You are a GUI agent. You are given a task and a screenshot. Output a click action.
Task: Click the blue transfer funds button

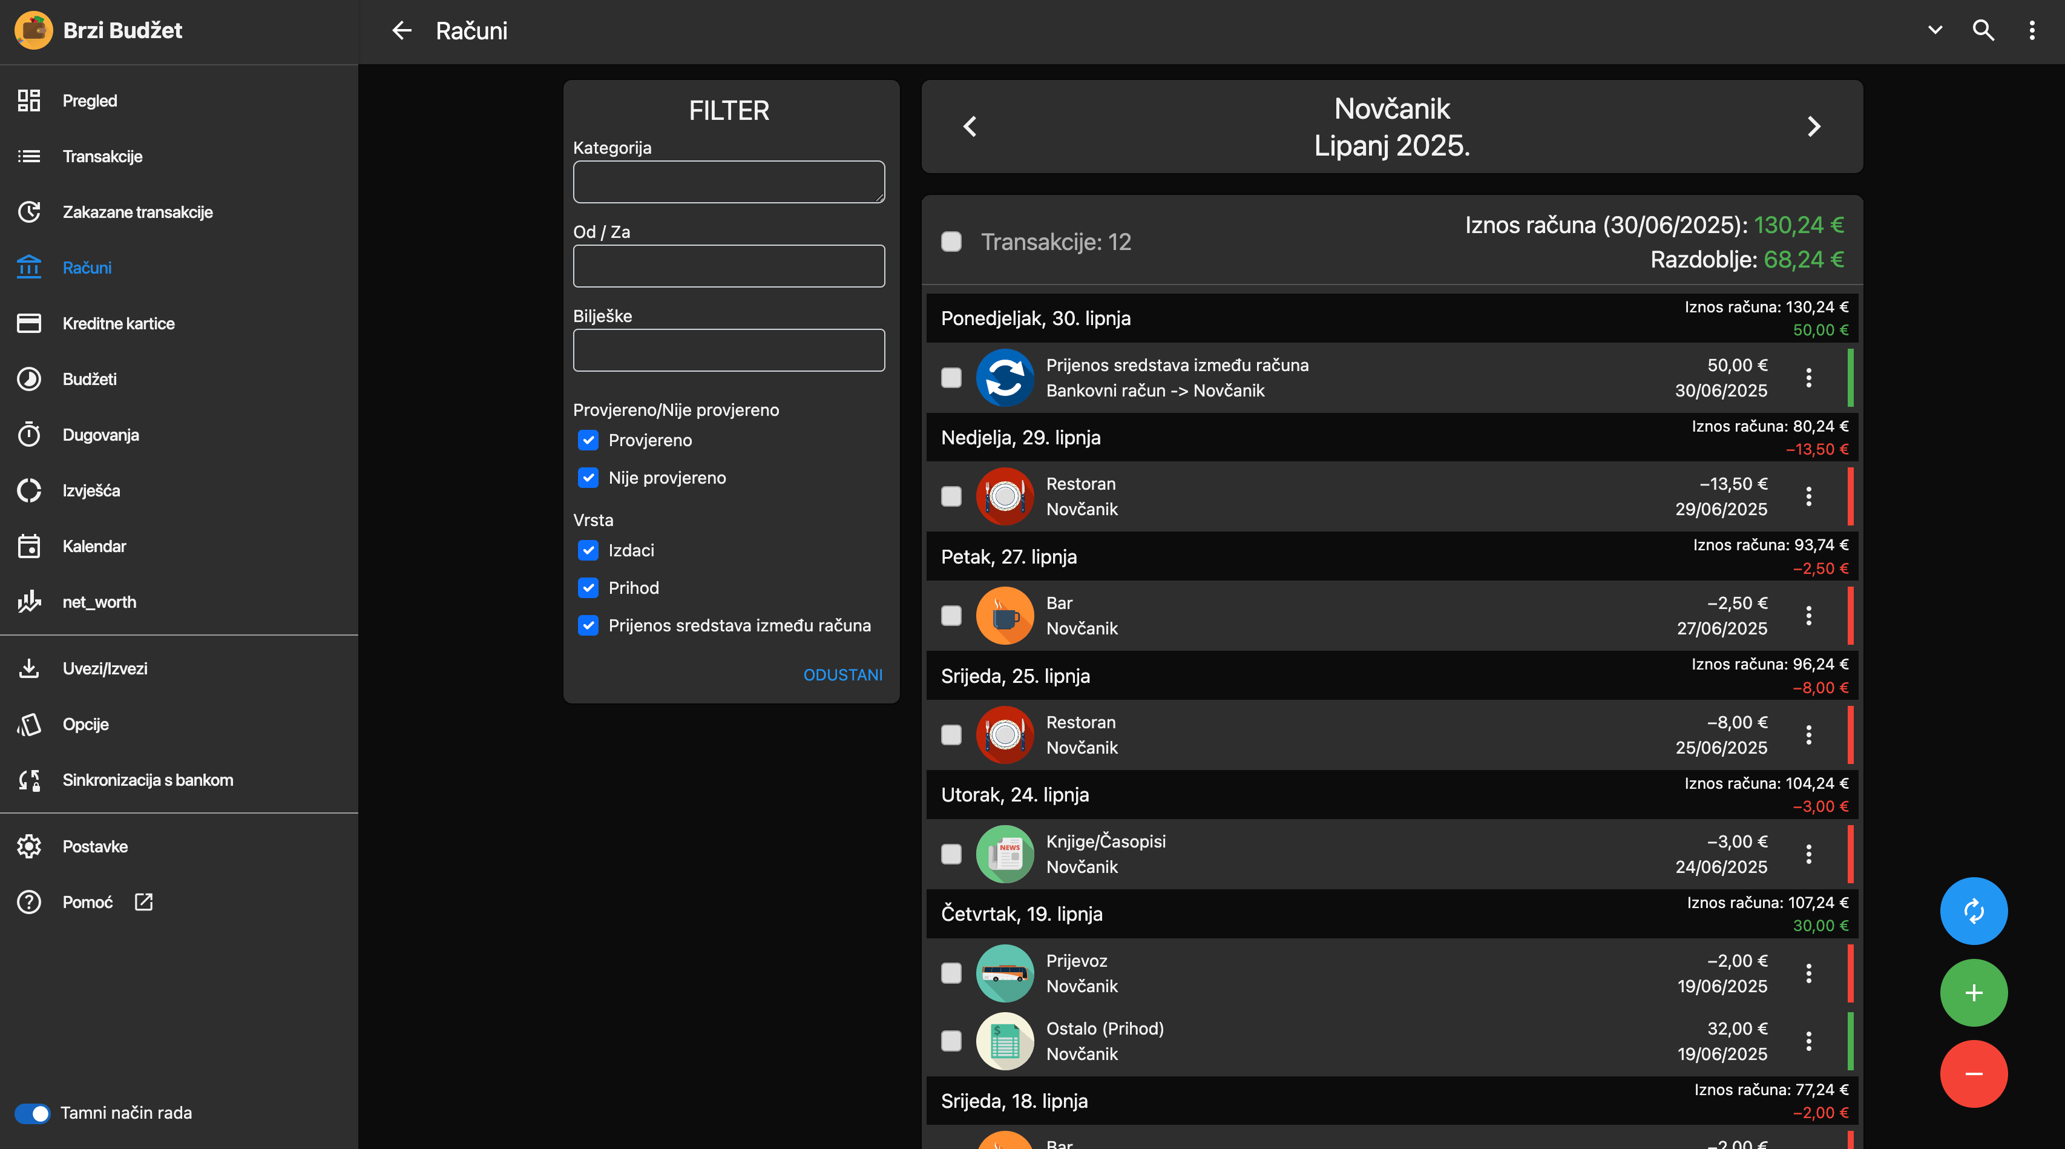[x=1973, y=911]
